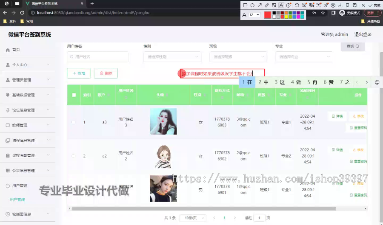The image size is (383, 225).
Task: Pin the screenshot to the screen
Action: tap(326, 5)
